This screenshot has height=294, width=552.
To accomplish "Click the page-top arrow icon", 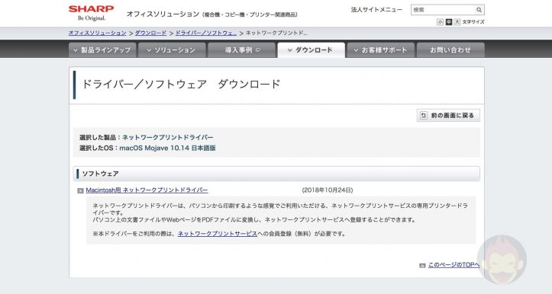I will (422, 266).
